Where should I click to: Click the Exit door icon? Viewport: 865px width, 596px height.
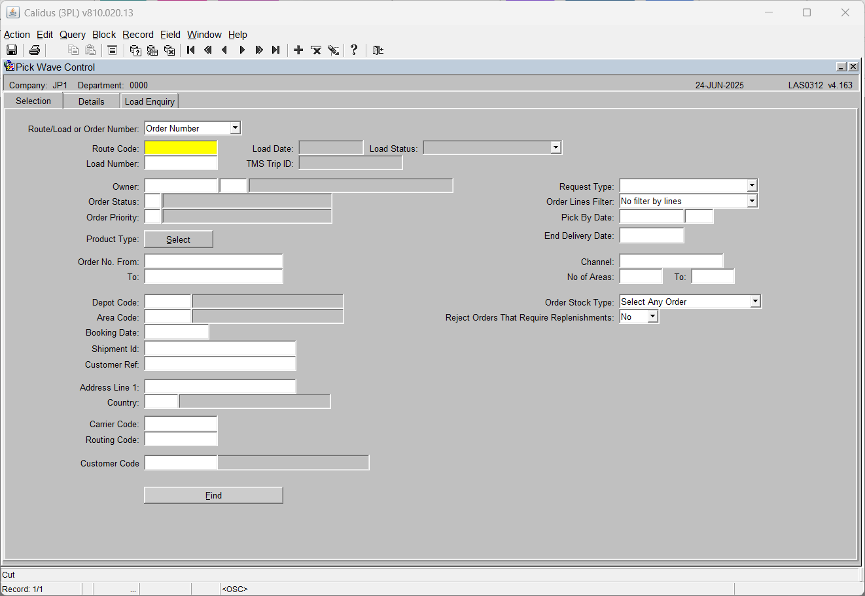point(378,50)
